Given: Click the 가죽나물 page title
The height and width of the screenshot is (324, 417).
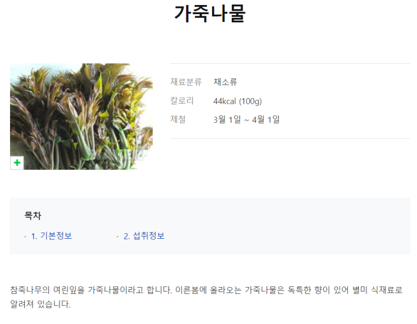Looking at the screenshot, I should point(210,13).
